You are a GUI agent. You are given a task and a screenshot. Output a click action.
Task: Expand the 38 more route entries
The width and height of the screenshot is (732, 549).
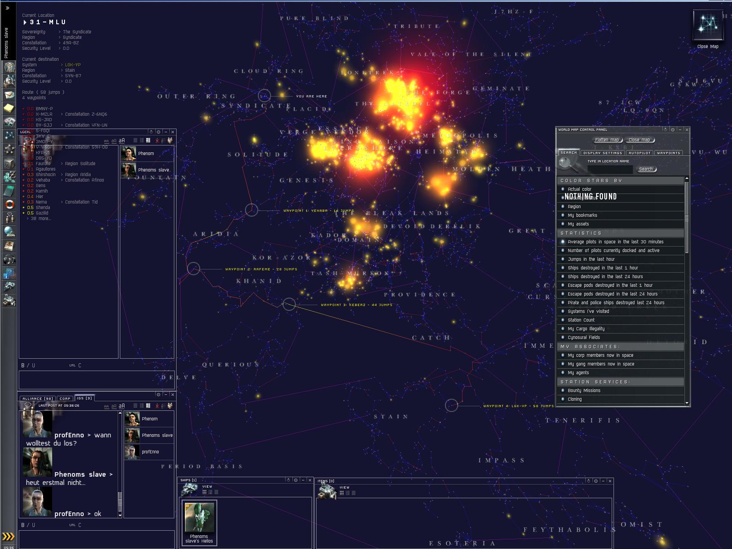tap(39, 219)
